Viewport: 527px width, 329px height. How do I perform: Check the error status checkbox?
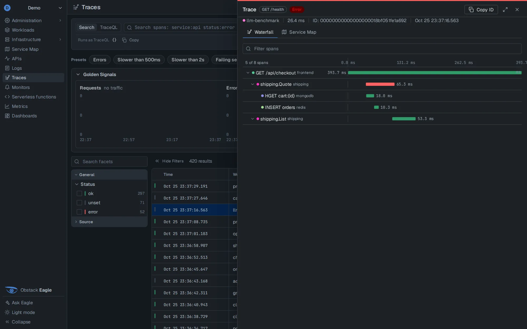coord(79,212)
